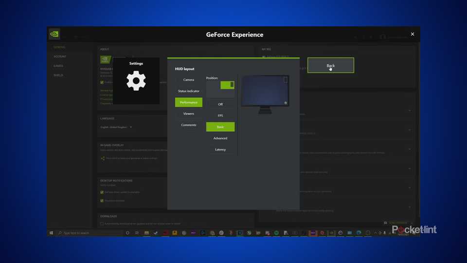This screenshot has height=263, width=467.
Task: Choose FPS performance display mode
Action: click(x=220, y=115)
